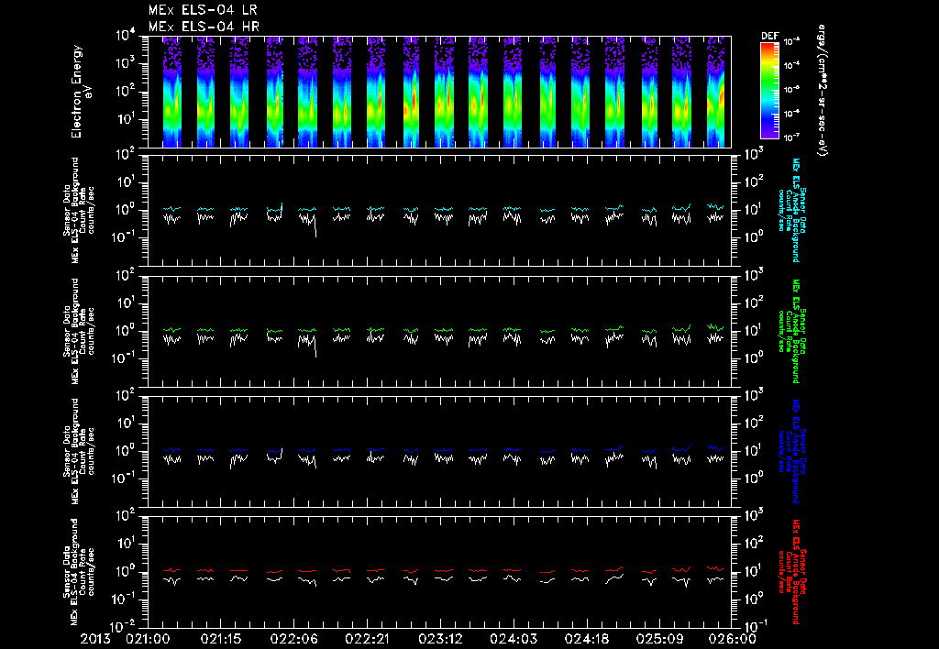The width and height of the screenshot is (939, 649).
Task: Click the 025:09 time axis label
Action: [659, 639]
